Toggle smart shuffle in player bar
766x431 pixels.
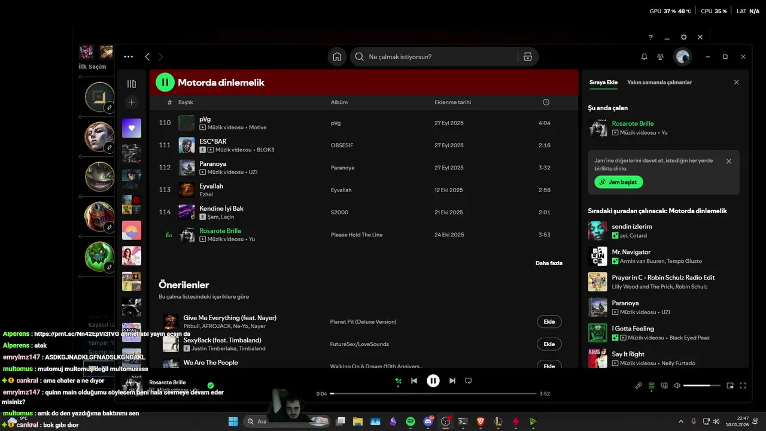398,381
